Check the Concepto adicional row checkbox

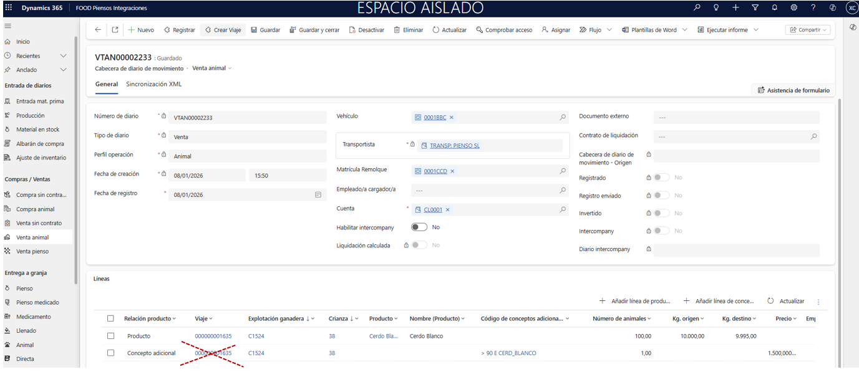pos(110,353)
